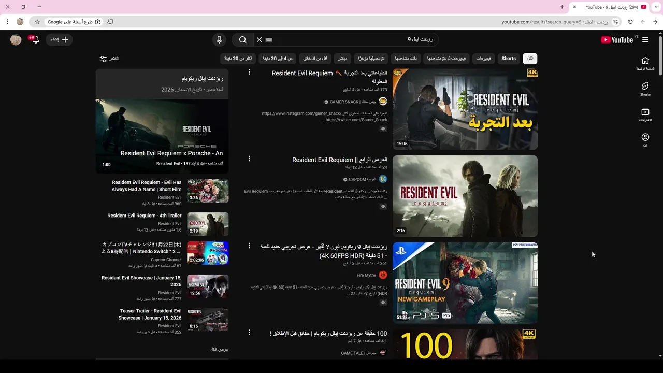Bookmark this page with star icon
The width and height of the screenshot is (663, 373).
click(x=37, y=22)
